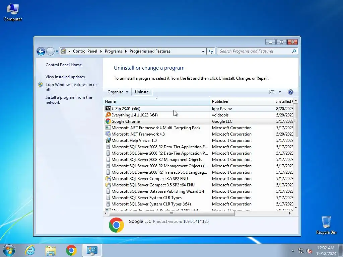Image resolution: width=343 pixels, height=257 pixels.
Task: Open the Organize dropdown menu
Action: (x=118, y=92)
